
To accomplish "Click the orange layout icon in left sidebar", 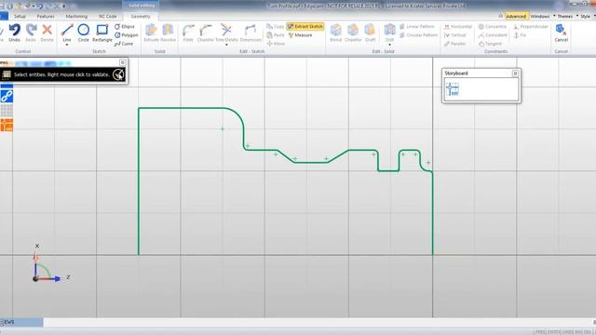I will click(x=7, y=126).
